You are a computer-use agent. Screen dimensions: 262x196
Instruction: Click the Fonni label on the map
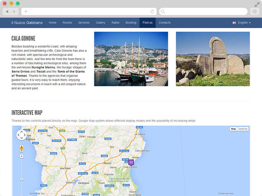[x=102, y=183]
